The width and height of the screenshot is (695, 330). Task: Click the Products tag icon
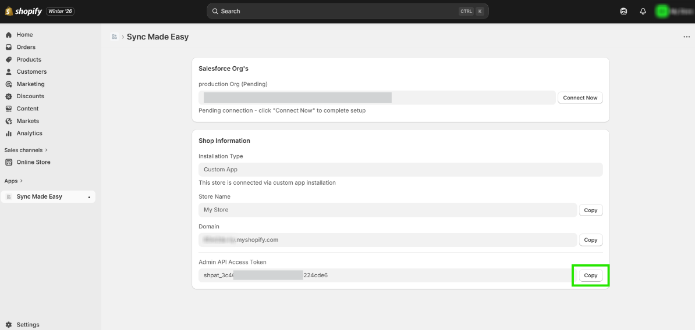click(9, 59)
